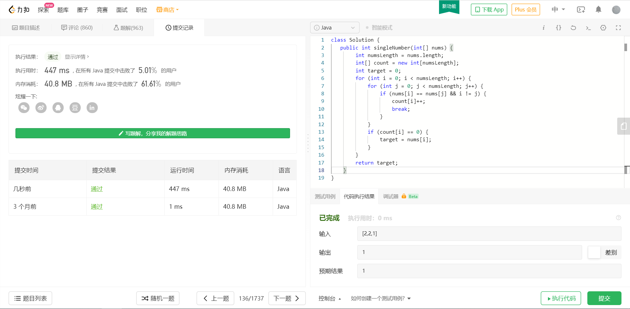Click the notes side panel icon

624,126
